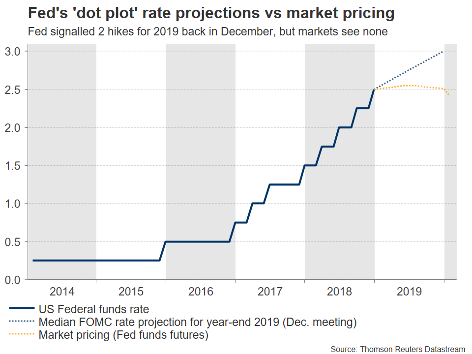Click the dotted blue FOMC projection legend line

[x=21, y=323]
